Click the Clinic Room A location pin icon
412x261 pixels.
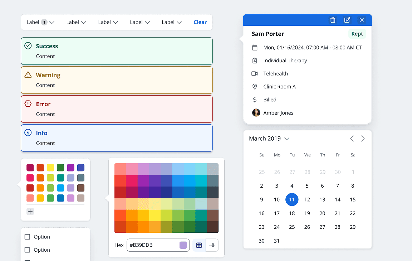pos(254,86)
